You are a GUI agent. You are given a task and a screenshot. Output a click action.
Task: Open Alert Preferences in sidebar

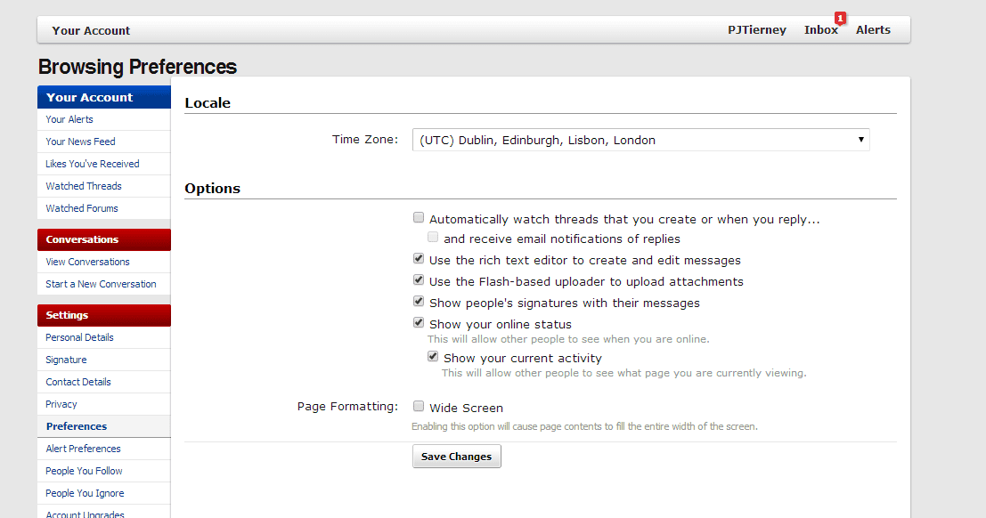83,449
